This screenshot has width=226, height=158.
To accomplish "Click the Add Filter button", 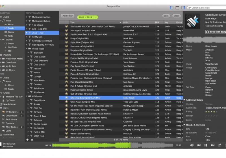I will 68,16.
